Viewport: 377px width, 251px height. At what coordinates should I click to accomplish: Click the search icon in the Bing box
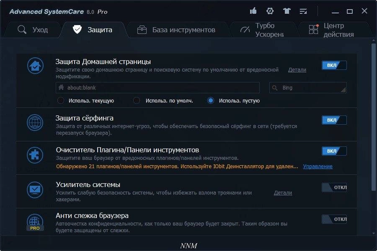coord(275,88)
